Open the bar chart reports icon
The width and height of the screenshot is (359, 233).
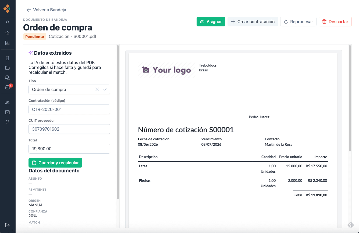(8, 43)
